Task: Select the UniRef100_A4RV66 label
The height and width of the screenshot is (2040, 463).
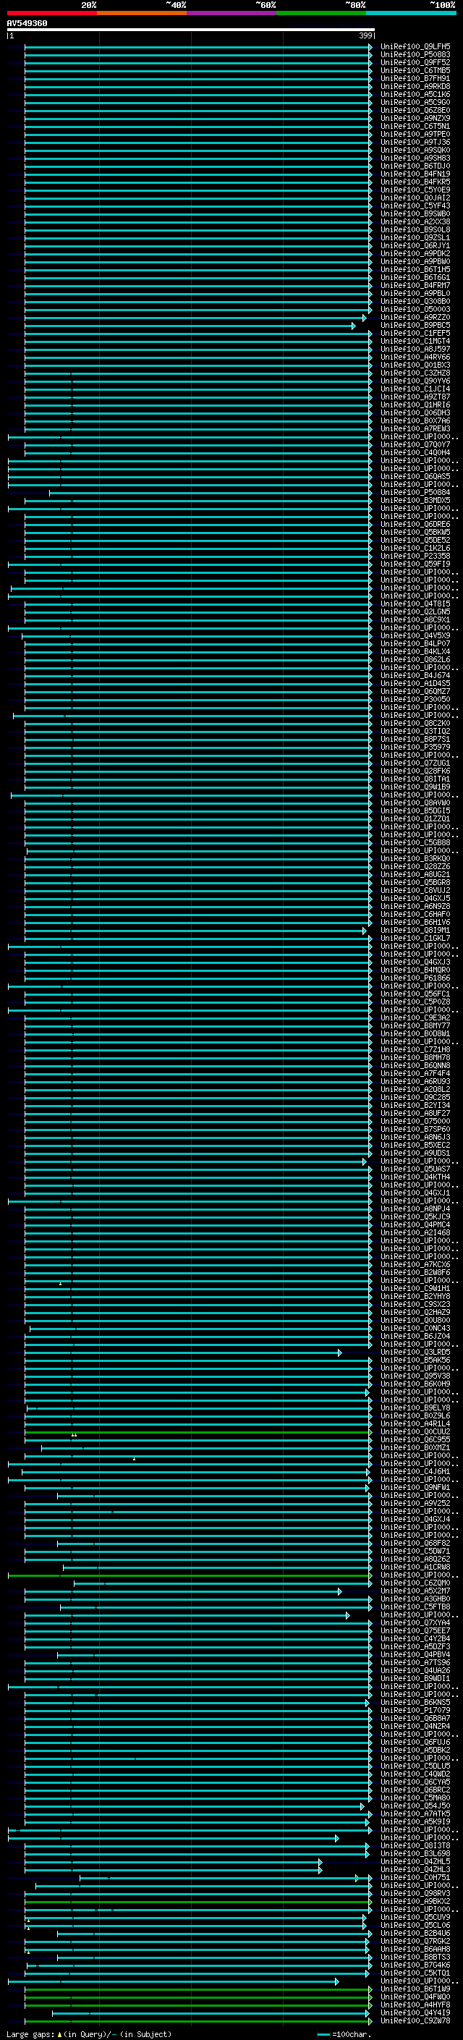Action: click(x=415, y=357)
